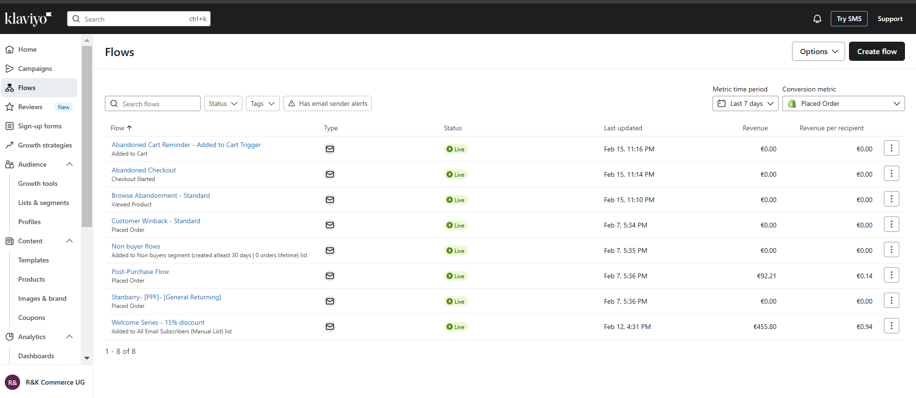Click the Revenue per recipient column header
The height and width of the screenshot is (398, 916).
[x=832, y=128]
